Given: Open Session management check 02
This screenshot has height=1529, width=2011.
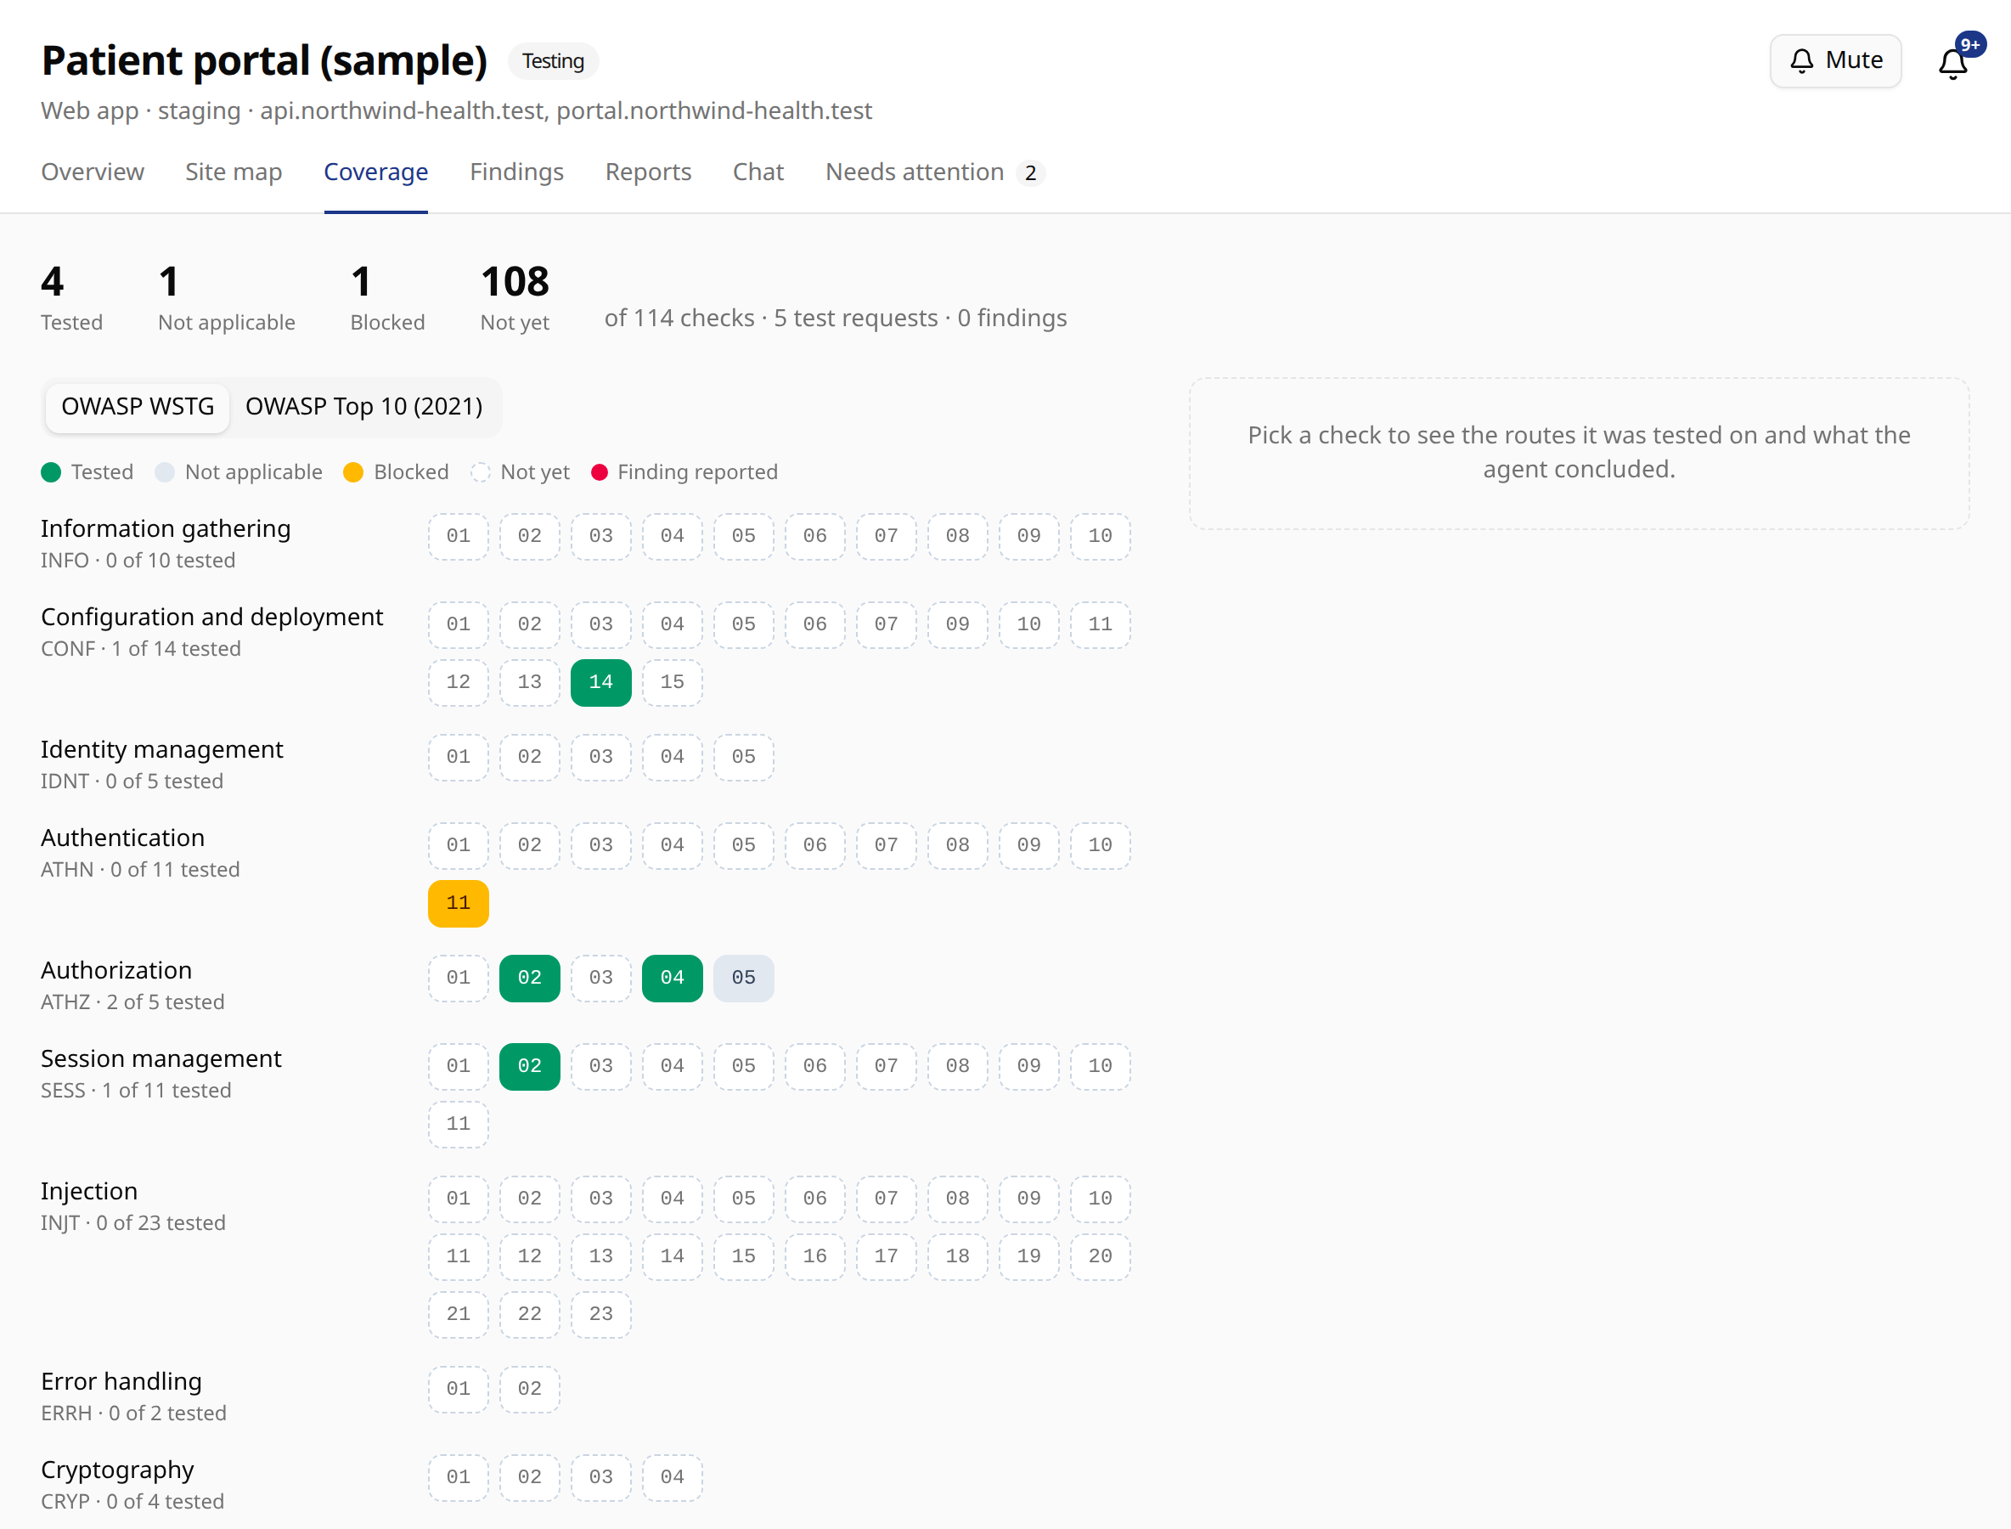Looking at the screenshot, I should pos(530,1067).
